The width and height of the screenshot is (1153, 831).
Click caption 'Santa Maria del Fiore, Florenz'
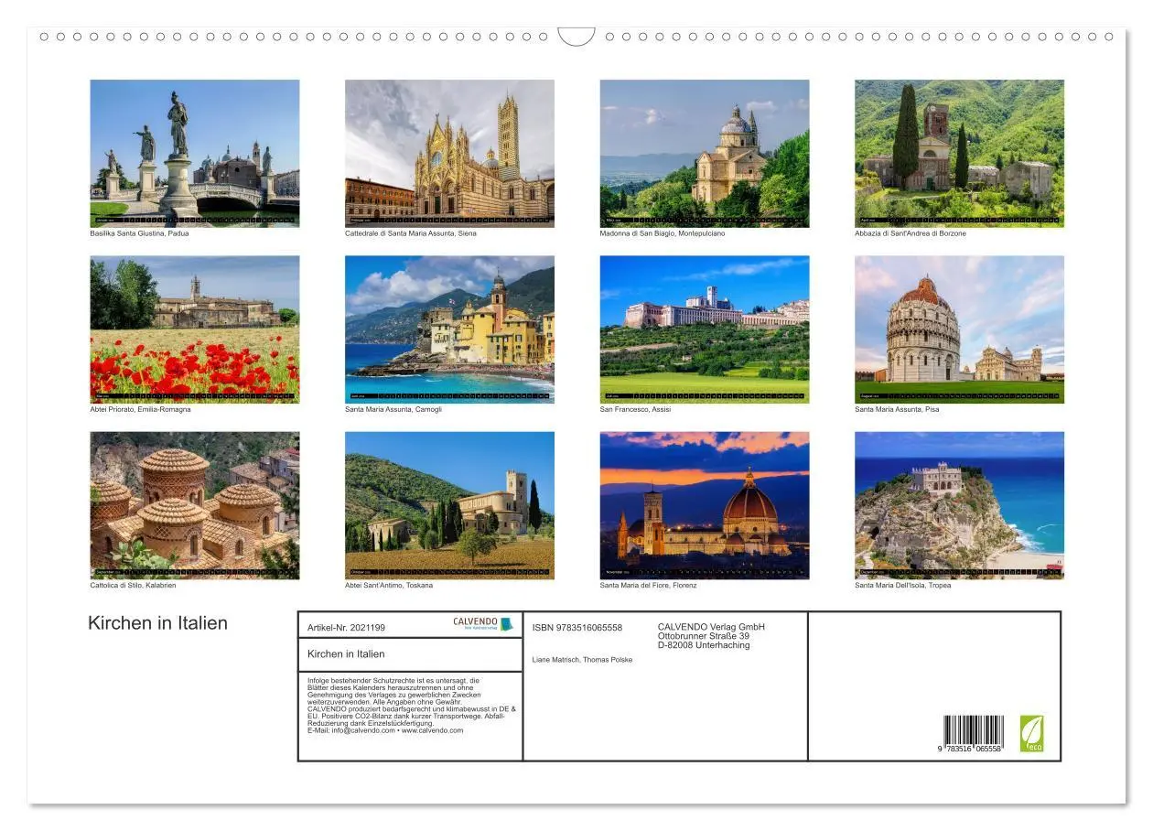[648, 585]
